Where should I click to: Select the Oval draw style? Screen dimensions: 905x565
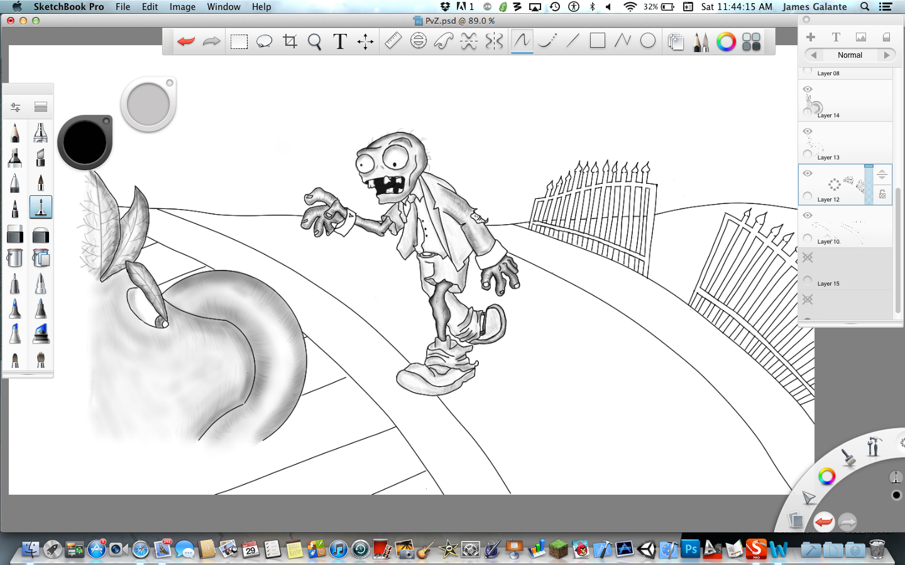[x=648, y=41]
